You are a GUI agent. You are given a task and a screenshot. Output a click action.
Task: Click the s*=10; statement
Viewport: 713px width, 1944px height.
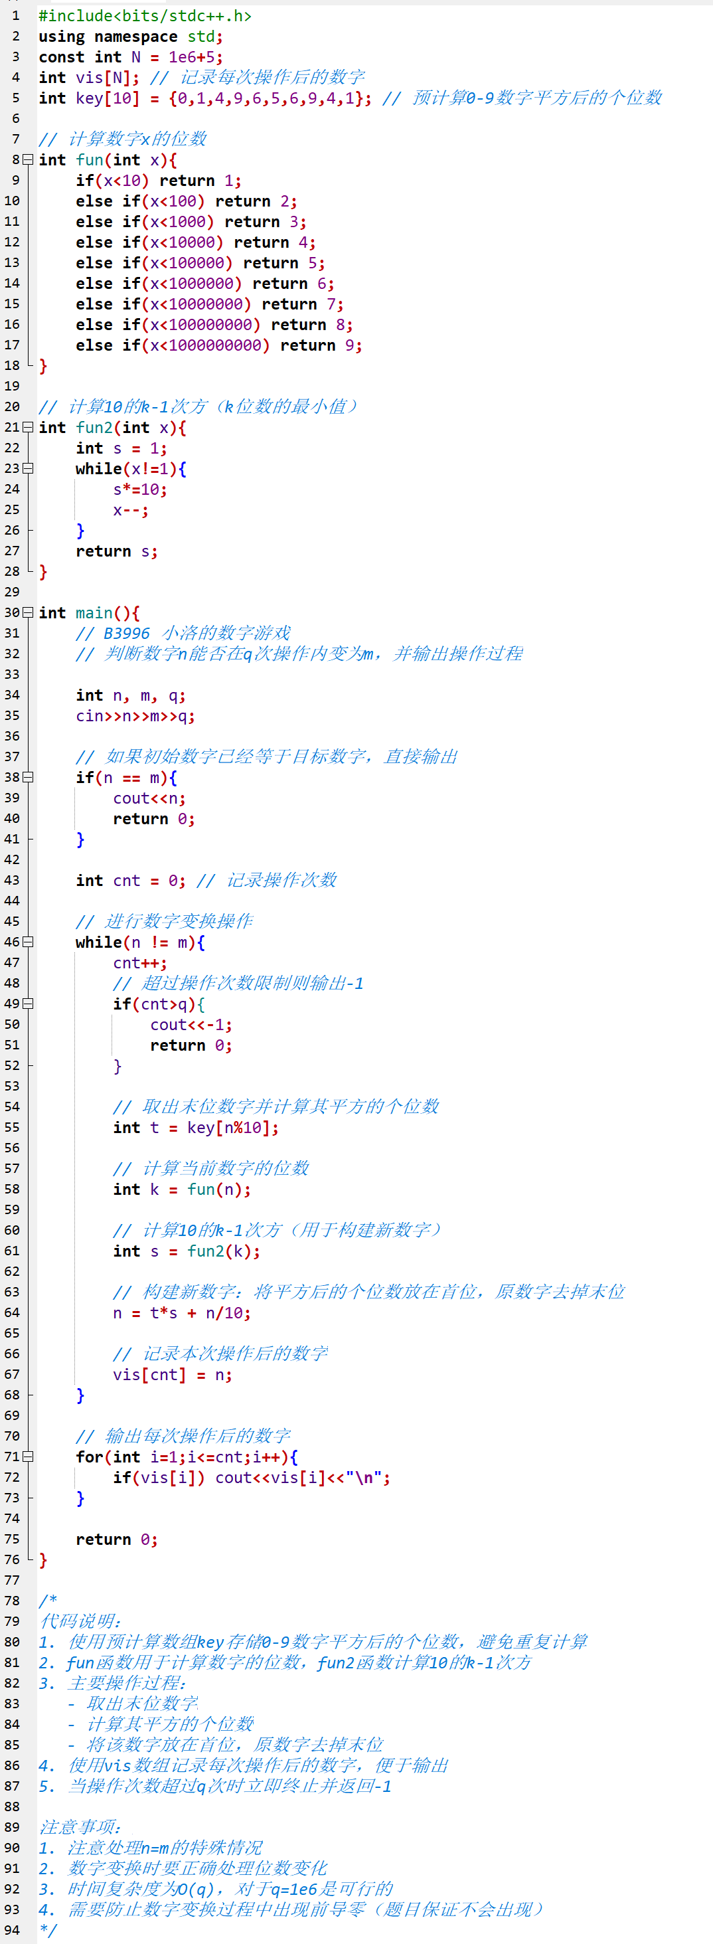140,489
